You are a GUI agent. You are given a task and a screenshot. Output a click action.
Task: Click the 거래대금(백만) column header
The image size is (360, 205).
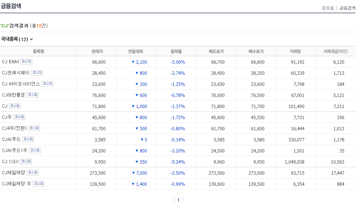click(336, 51)
